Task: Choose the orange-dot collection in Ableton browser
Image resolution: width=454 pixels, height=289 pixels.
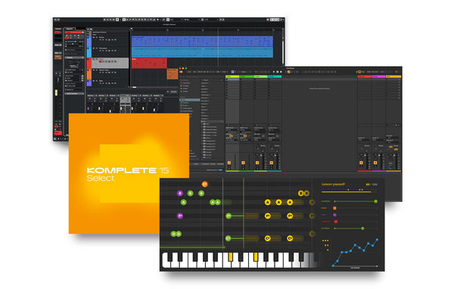Action: 185,85
